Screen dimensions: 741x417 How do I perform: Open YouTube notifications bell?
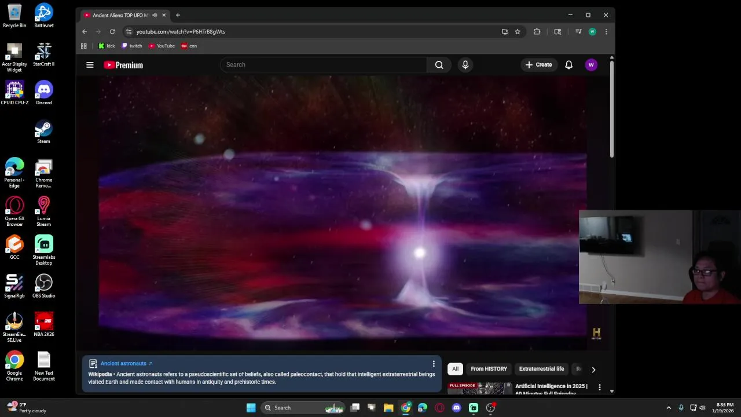(x=568, y=65)
